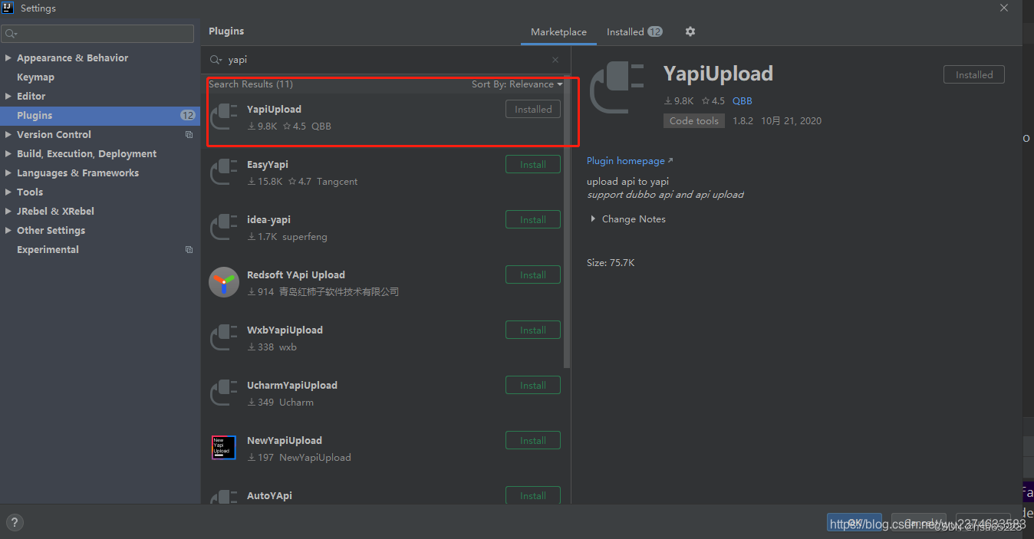Click the project-level icon beside Experimental
The height and width of the screenshot is (539, 1034).
(x=189, y=250)
